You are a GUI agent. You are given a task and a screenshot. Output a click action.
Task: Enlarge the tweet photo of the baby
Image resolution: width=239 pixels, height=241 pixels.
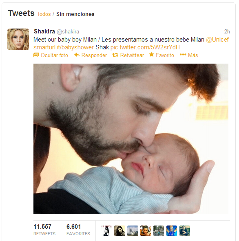[131, 139]
